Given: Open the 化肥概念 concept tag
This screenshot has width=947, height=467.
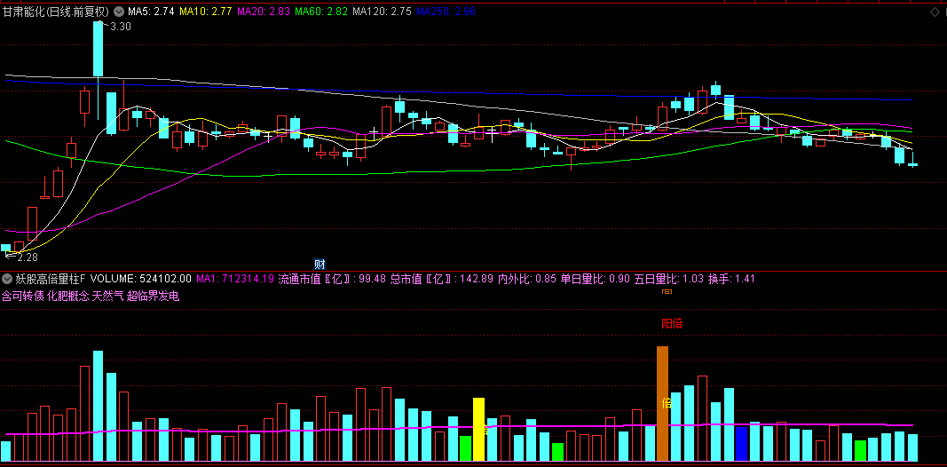Looking at the screenshot, I should [x=67, y=296].
